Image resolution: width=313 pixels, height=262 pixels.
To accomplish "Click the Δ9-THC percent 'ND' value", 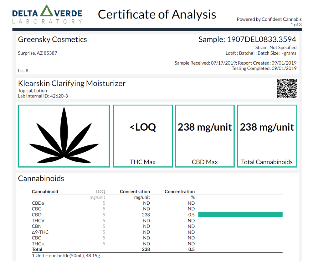I will 191,232.
